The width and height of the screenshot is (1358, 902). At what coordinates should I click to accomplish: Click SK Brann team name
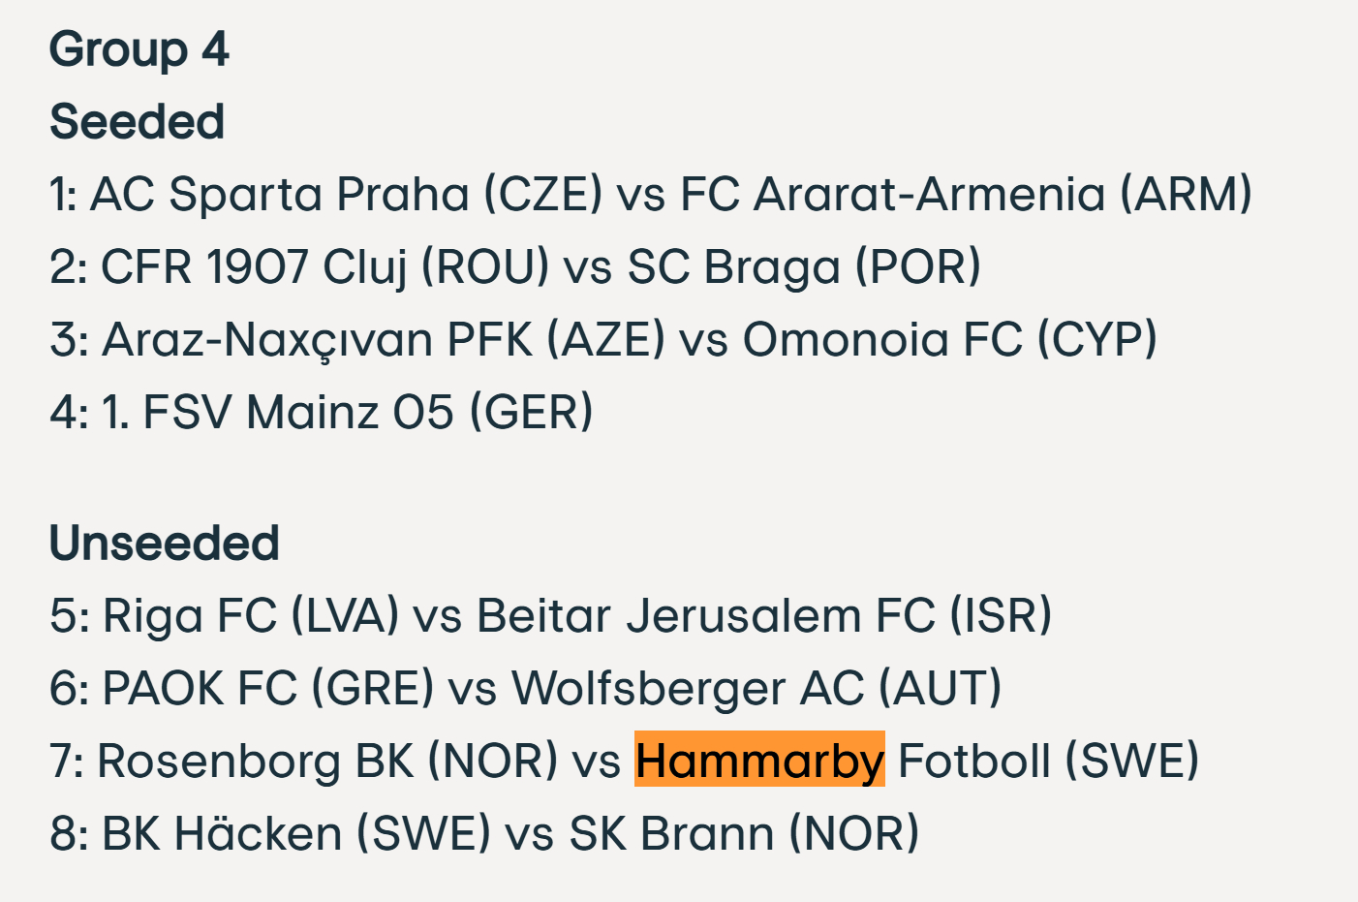[671, 833]
